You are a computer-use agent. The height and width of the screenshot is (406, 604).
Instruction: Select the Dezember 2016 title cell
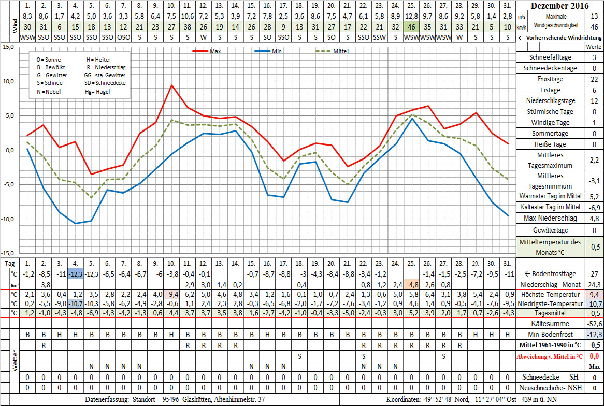coord(559,6)
